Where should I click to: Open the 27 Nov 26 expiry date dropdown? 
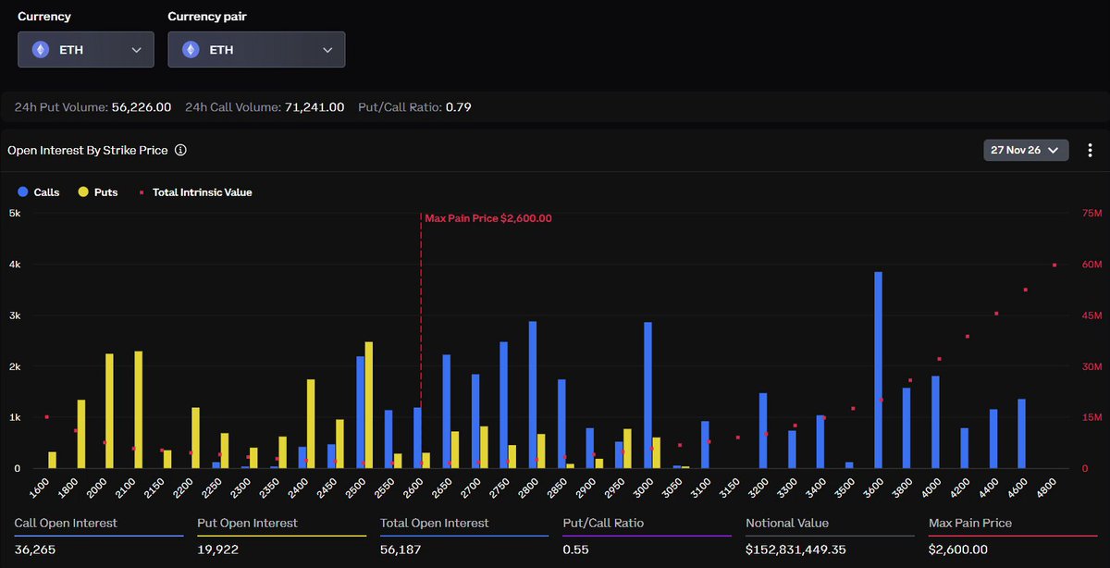[x=1026, y=150]
